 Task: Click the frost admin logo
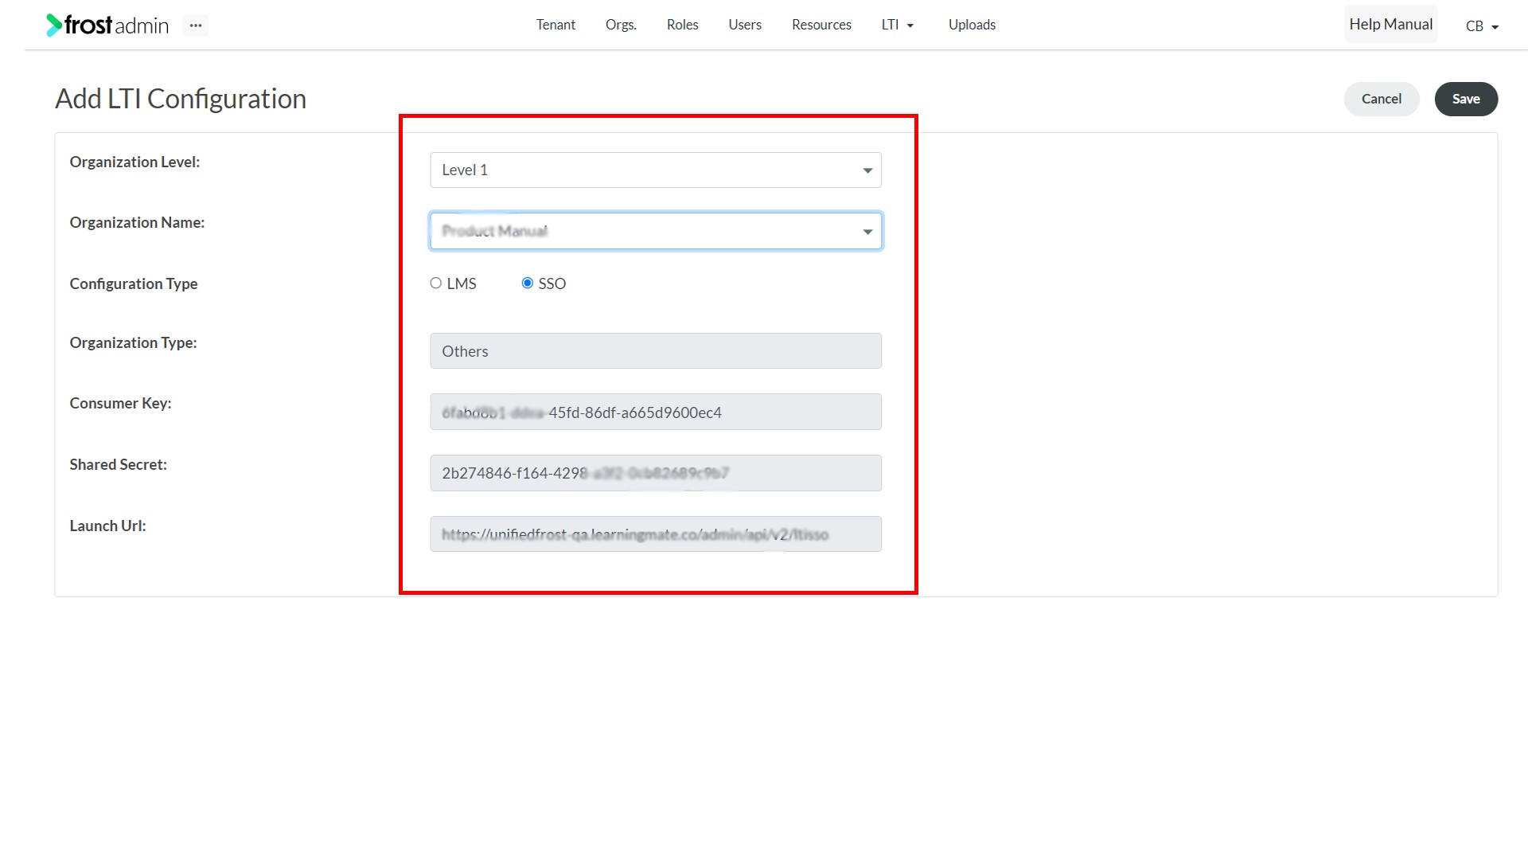coord(107,25)
